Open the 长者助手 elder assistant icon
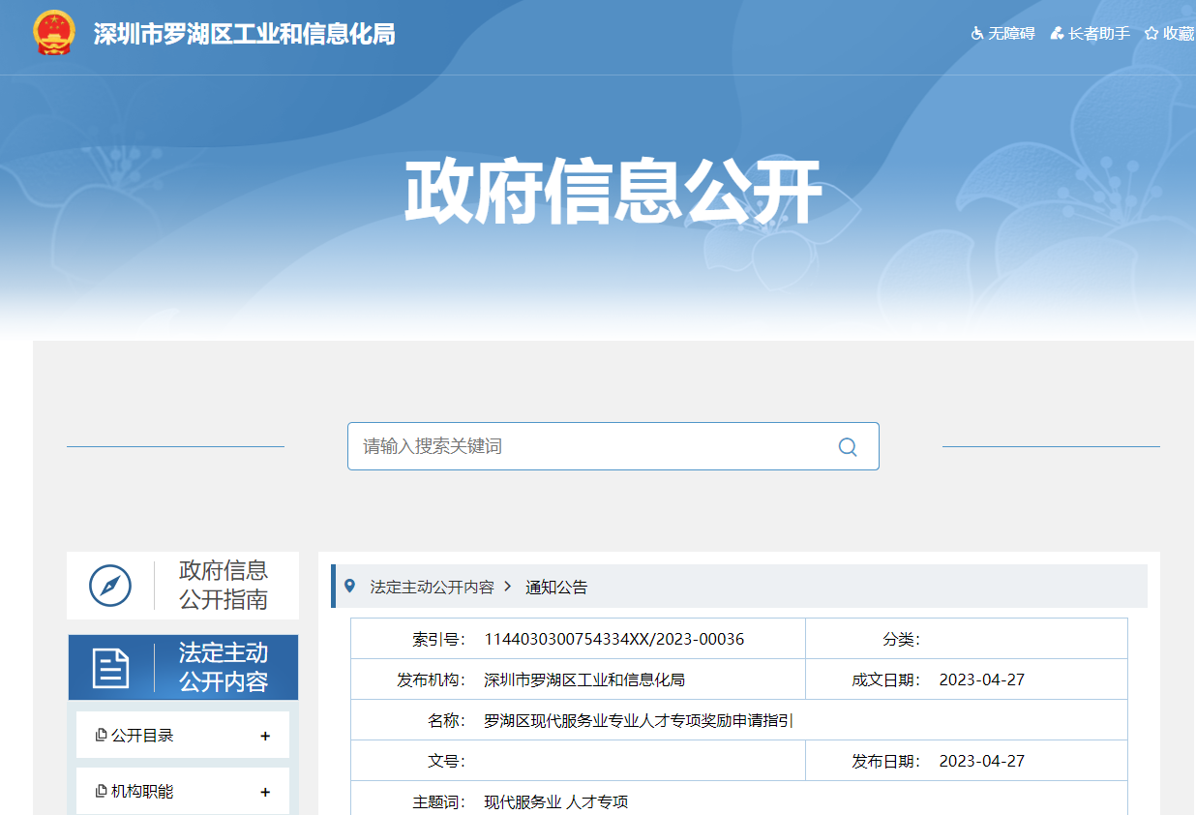Screen dimensions: 1196x815 tap(1056, 33)
